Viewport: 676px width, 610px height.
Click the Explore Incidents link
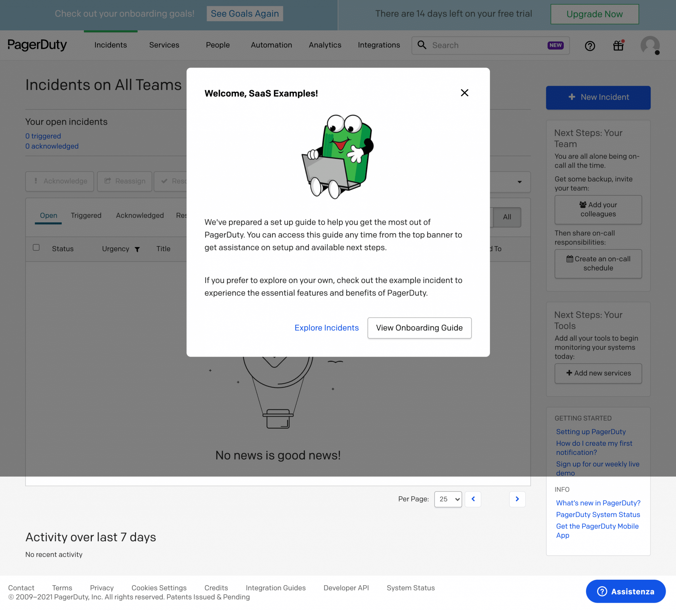[x=326, y=327]
